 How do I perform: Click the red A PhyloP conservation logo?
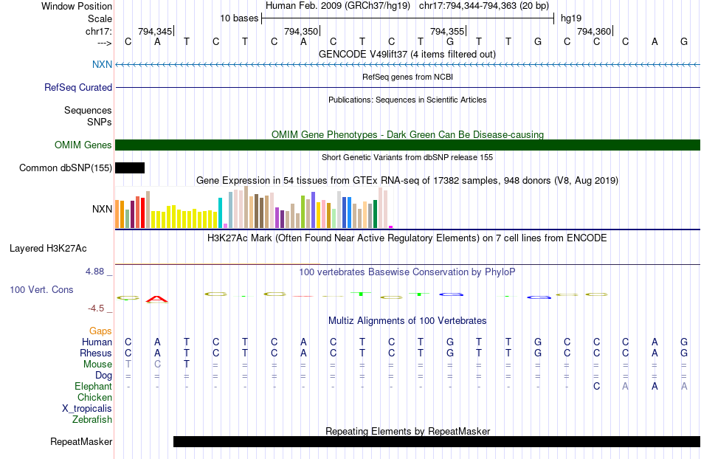click(157, 299)
